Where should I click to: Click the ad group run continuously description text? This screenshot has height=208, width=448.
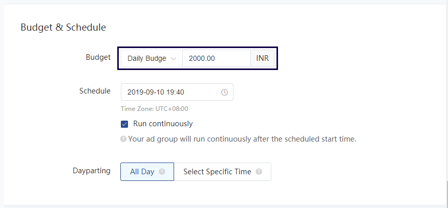click(242, 139)
